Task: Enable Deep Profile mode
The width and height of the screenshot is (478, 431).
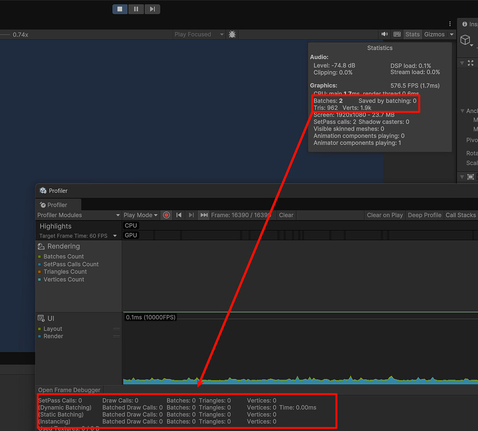Action: coord(424,215)
